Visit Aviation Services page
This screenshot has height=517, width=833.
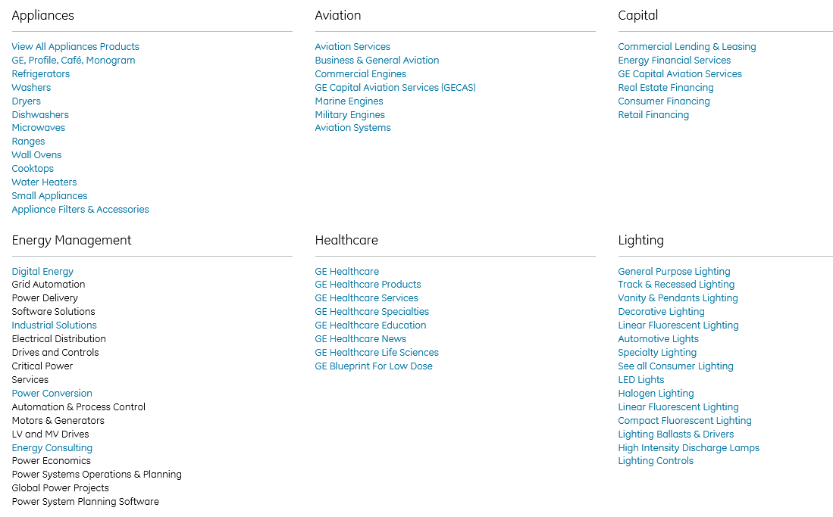click(x=352, y=47)
